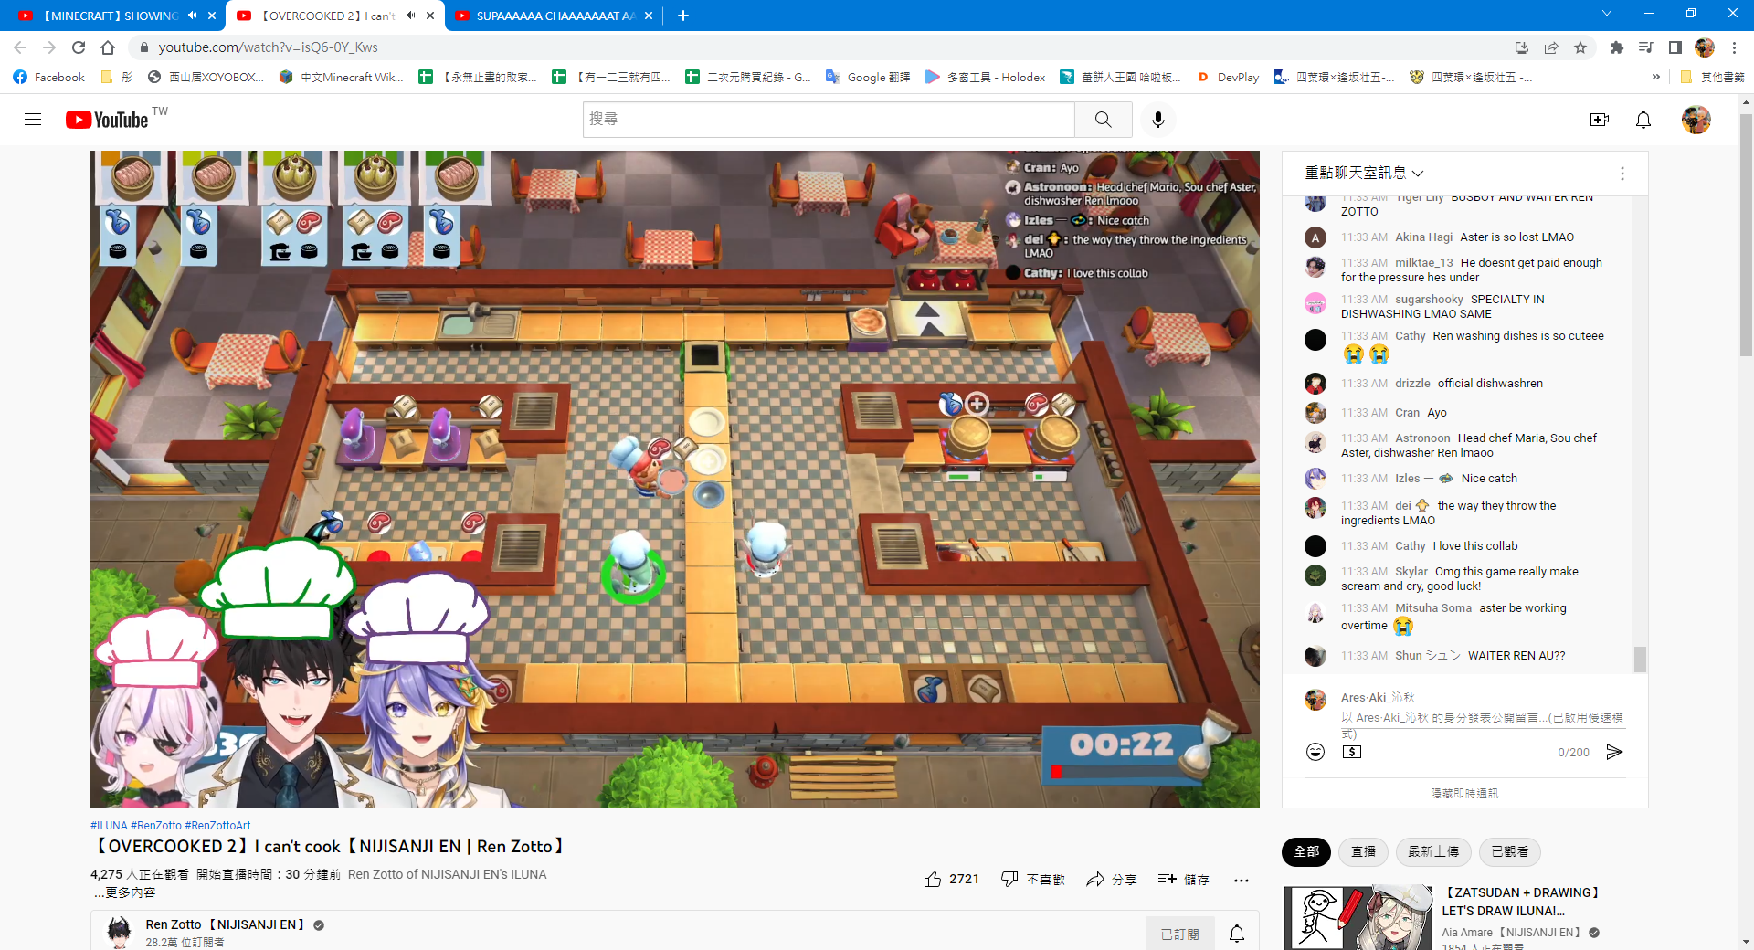This screenshot has height=950, width=1754.
Task: Open Ren Zotto channel name link
Action: tap(225, 924)
